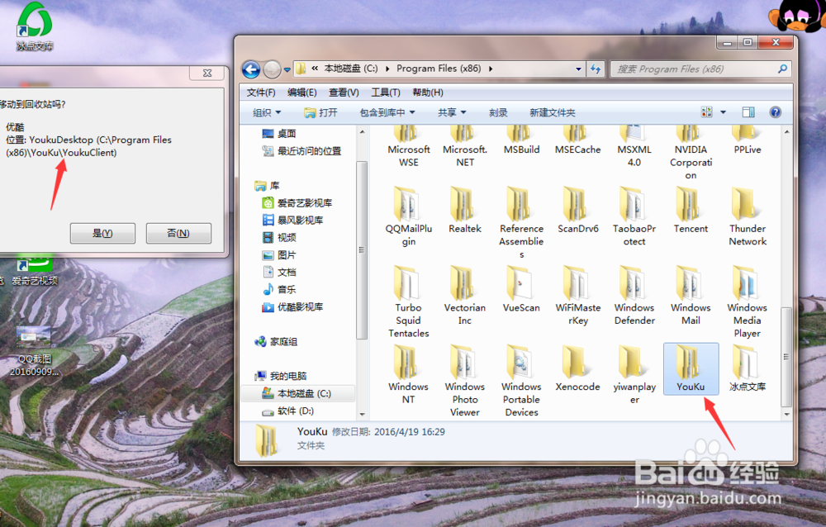Expand arrow after 本地磁盘 (C:) in address bar
The height and width of the screenshot is (527, 826).
[387, 69]
